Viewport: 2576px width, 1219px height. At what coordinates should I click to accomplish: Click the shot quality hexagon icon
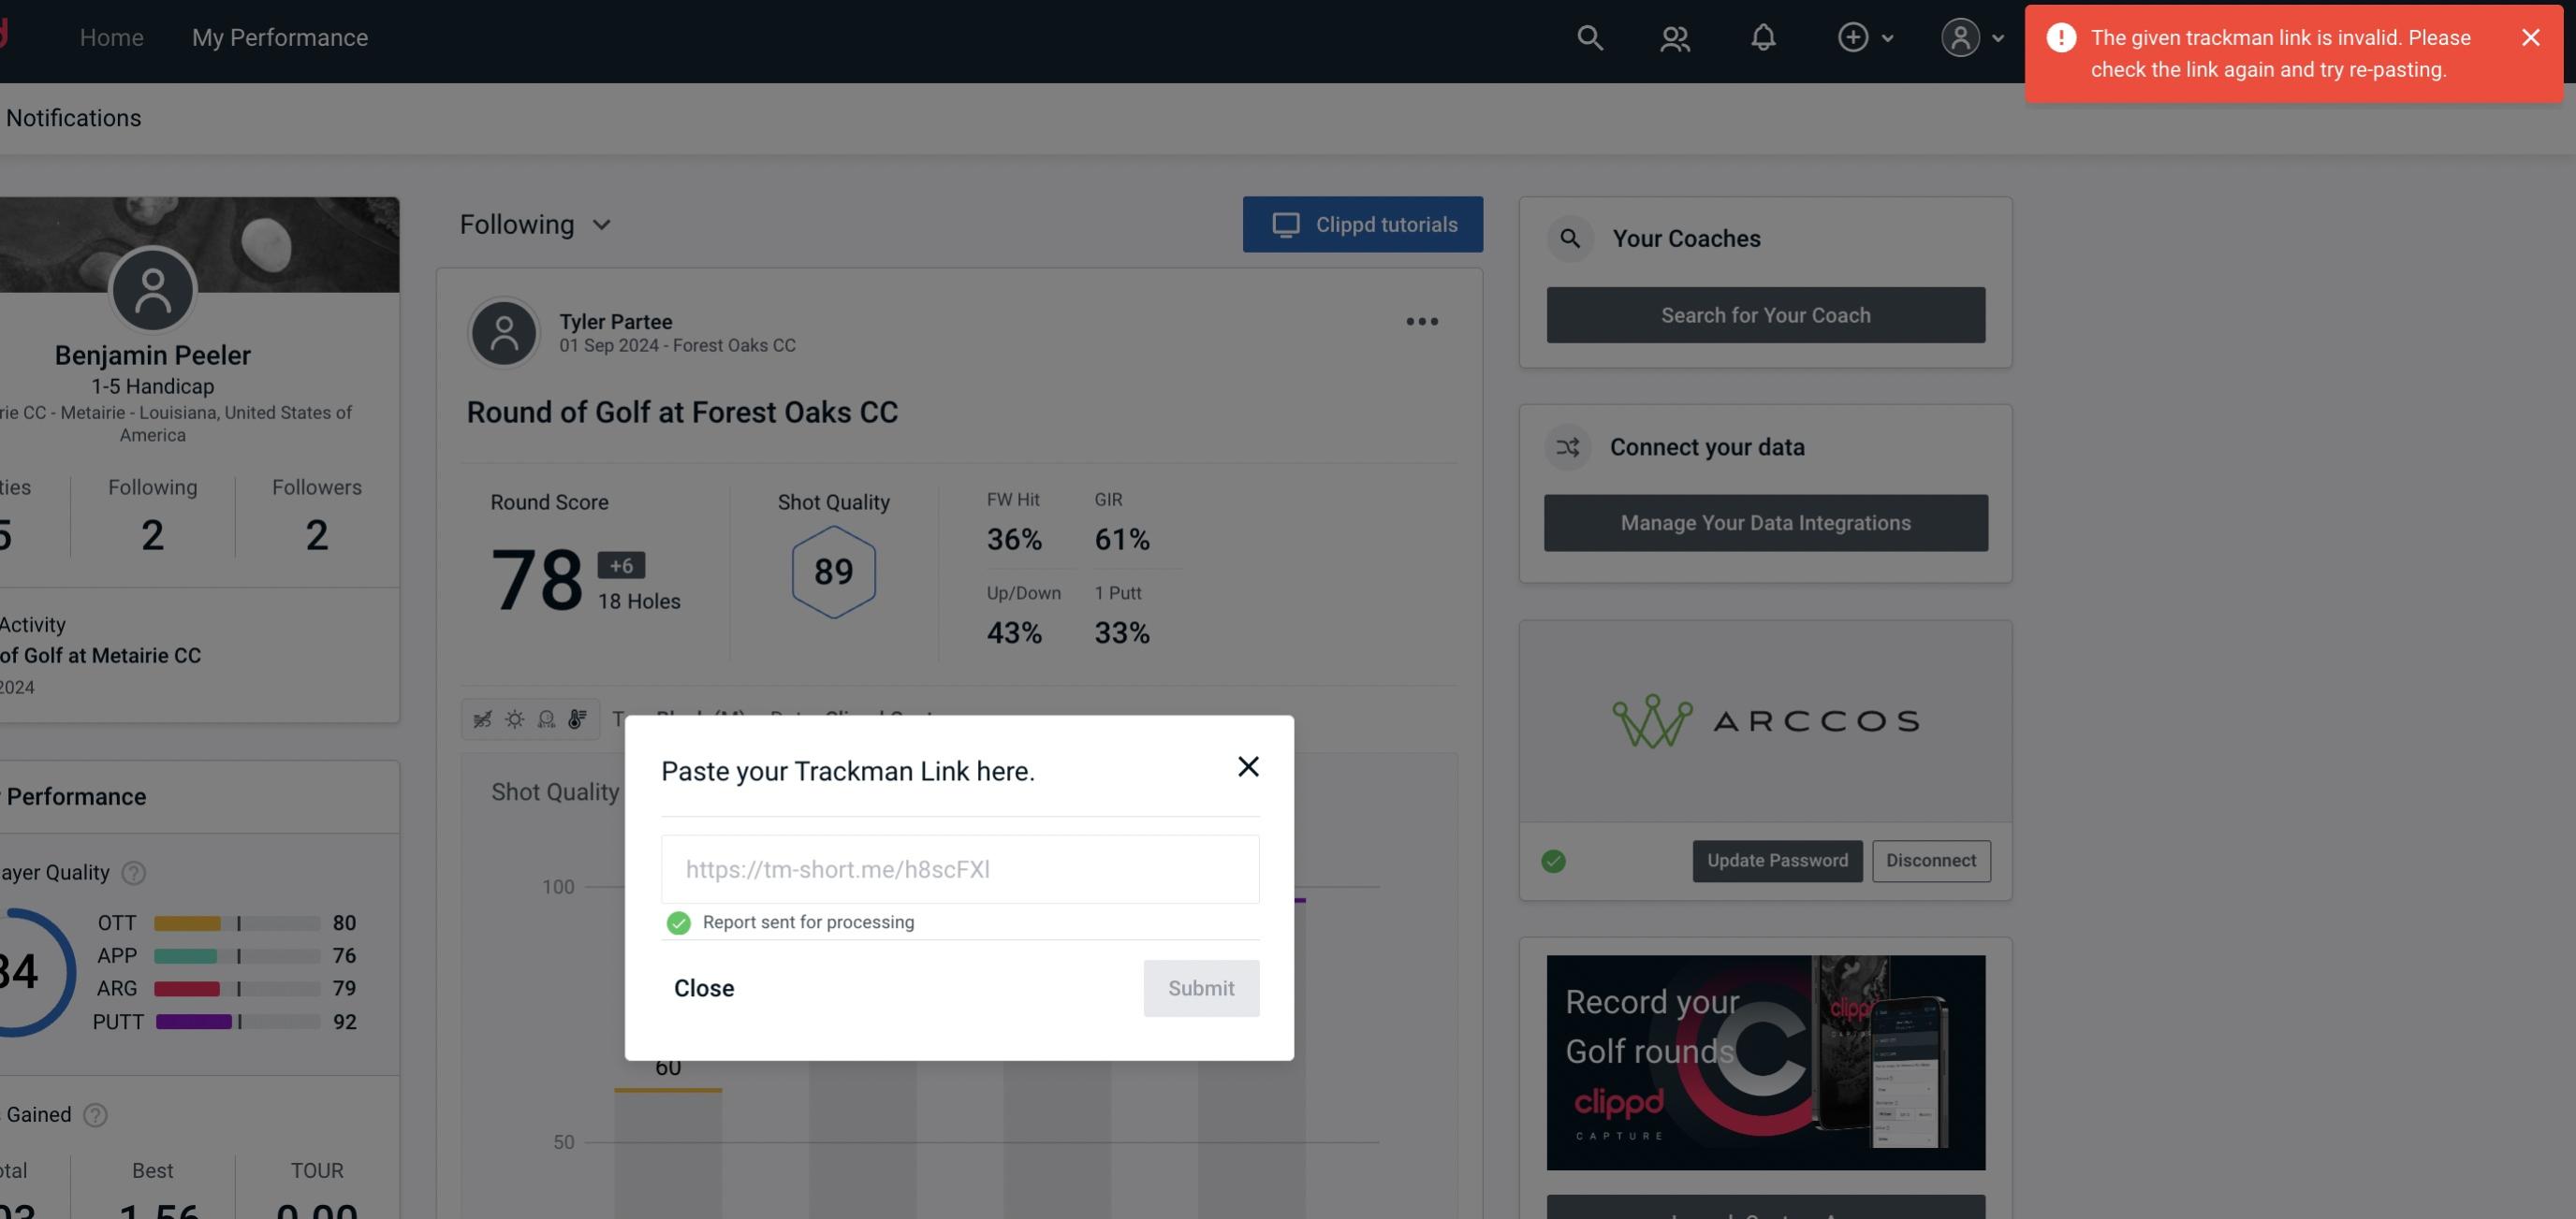(x=833, y=572)
